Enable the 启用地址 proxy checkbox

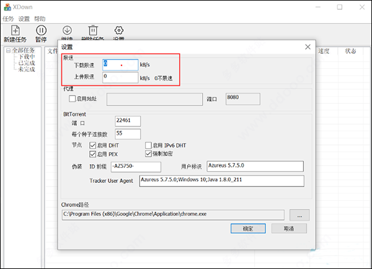(x=72, y=99)
